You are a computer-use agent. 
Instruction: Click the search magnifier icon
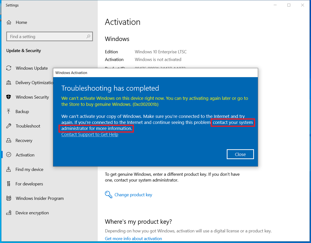tap(88, 36)
